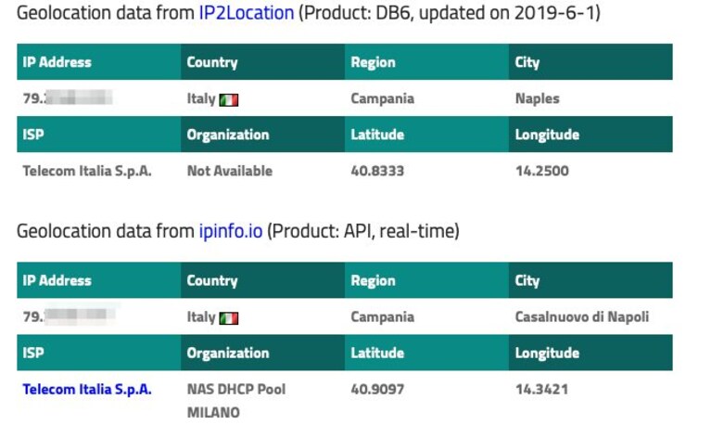Select the city value Naples
This screenshot has width=711, height=425.
[x=537, y=98]
